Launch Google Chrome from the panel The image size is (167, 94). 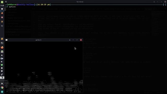click(2, 87)
